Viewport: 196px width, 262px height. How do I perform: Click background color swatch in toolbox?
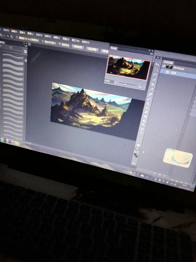pyautogui.click(x=137, y=156)
